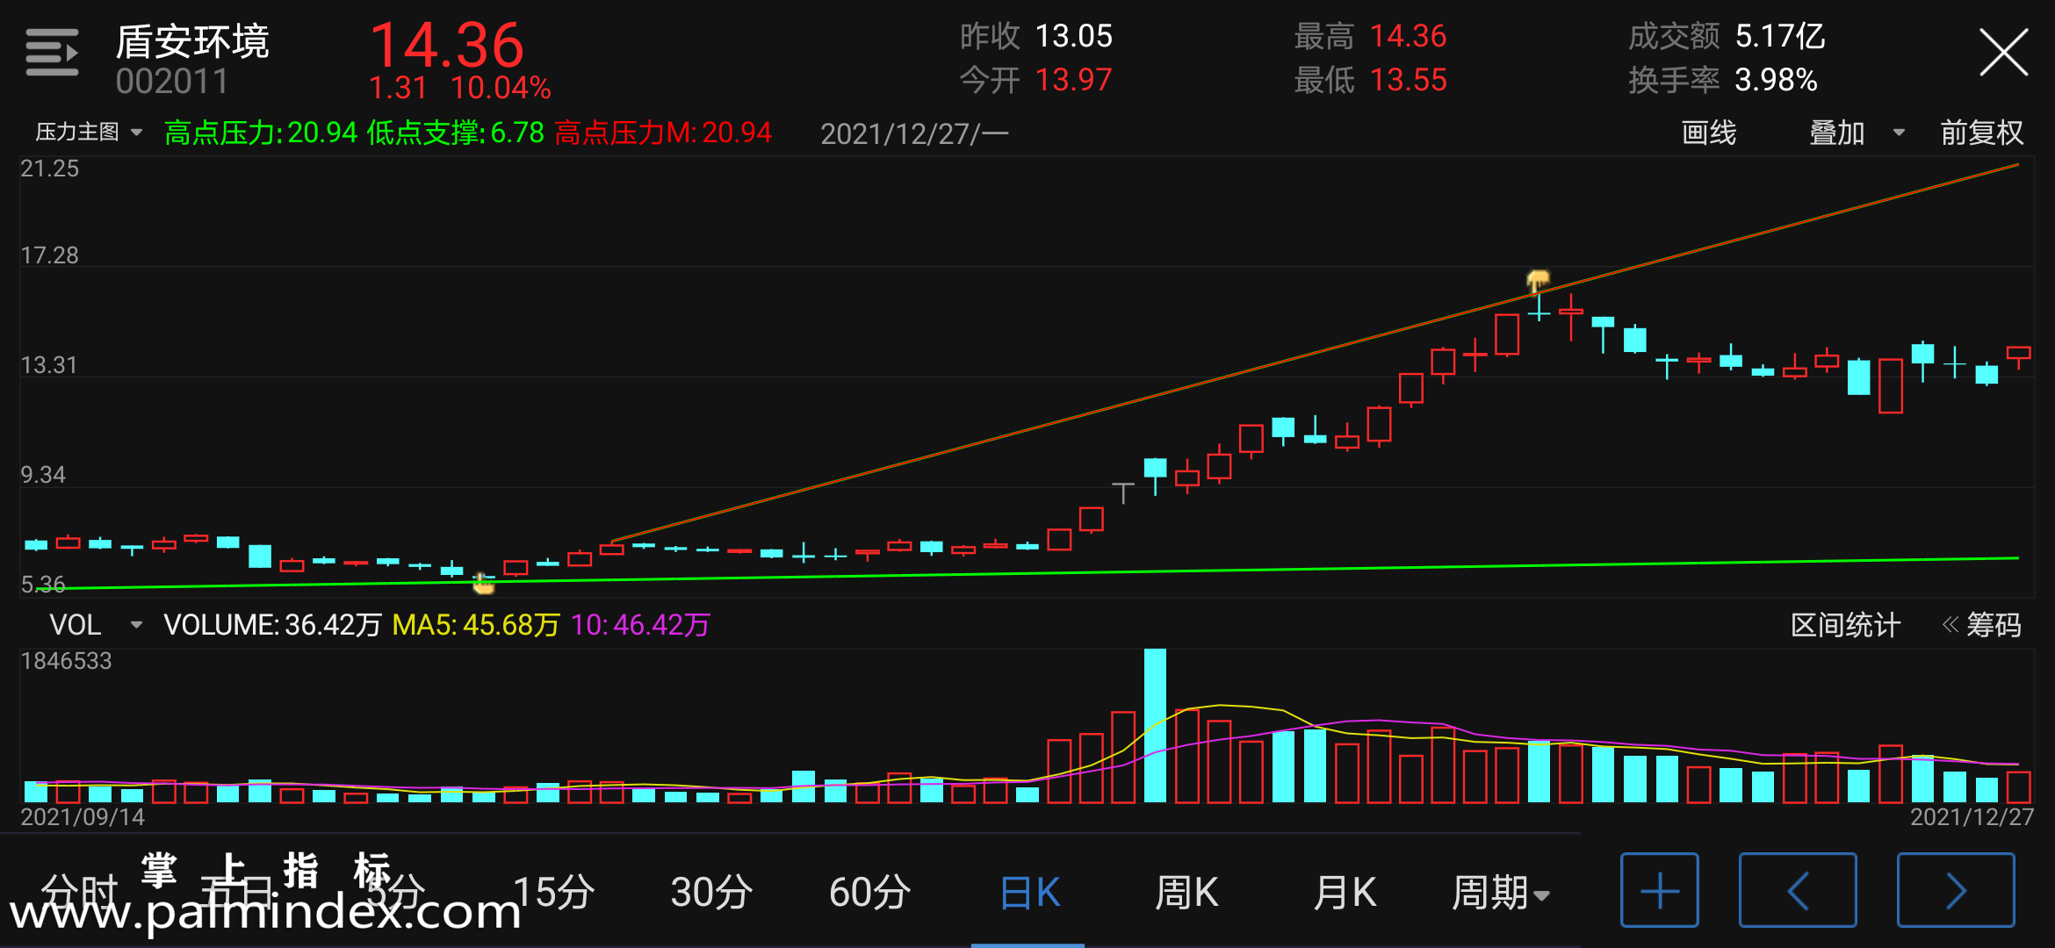This screenshot has height=948, width=2055.
Task: Switch the 前复权 adjustment mode
Action: pyautogui.click(x=1981, y=133)
